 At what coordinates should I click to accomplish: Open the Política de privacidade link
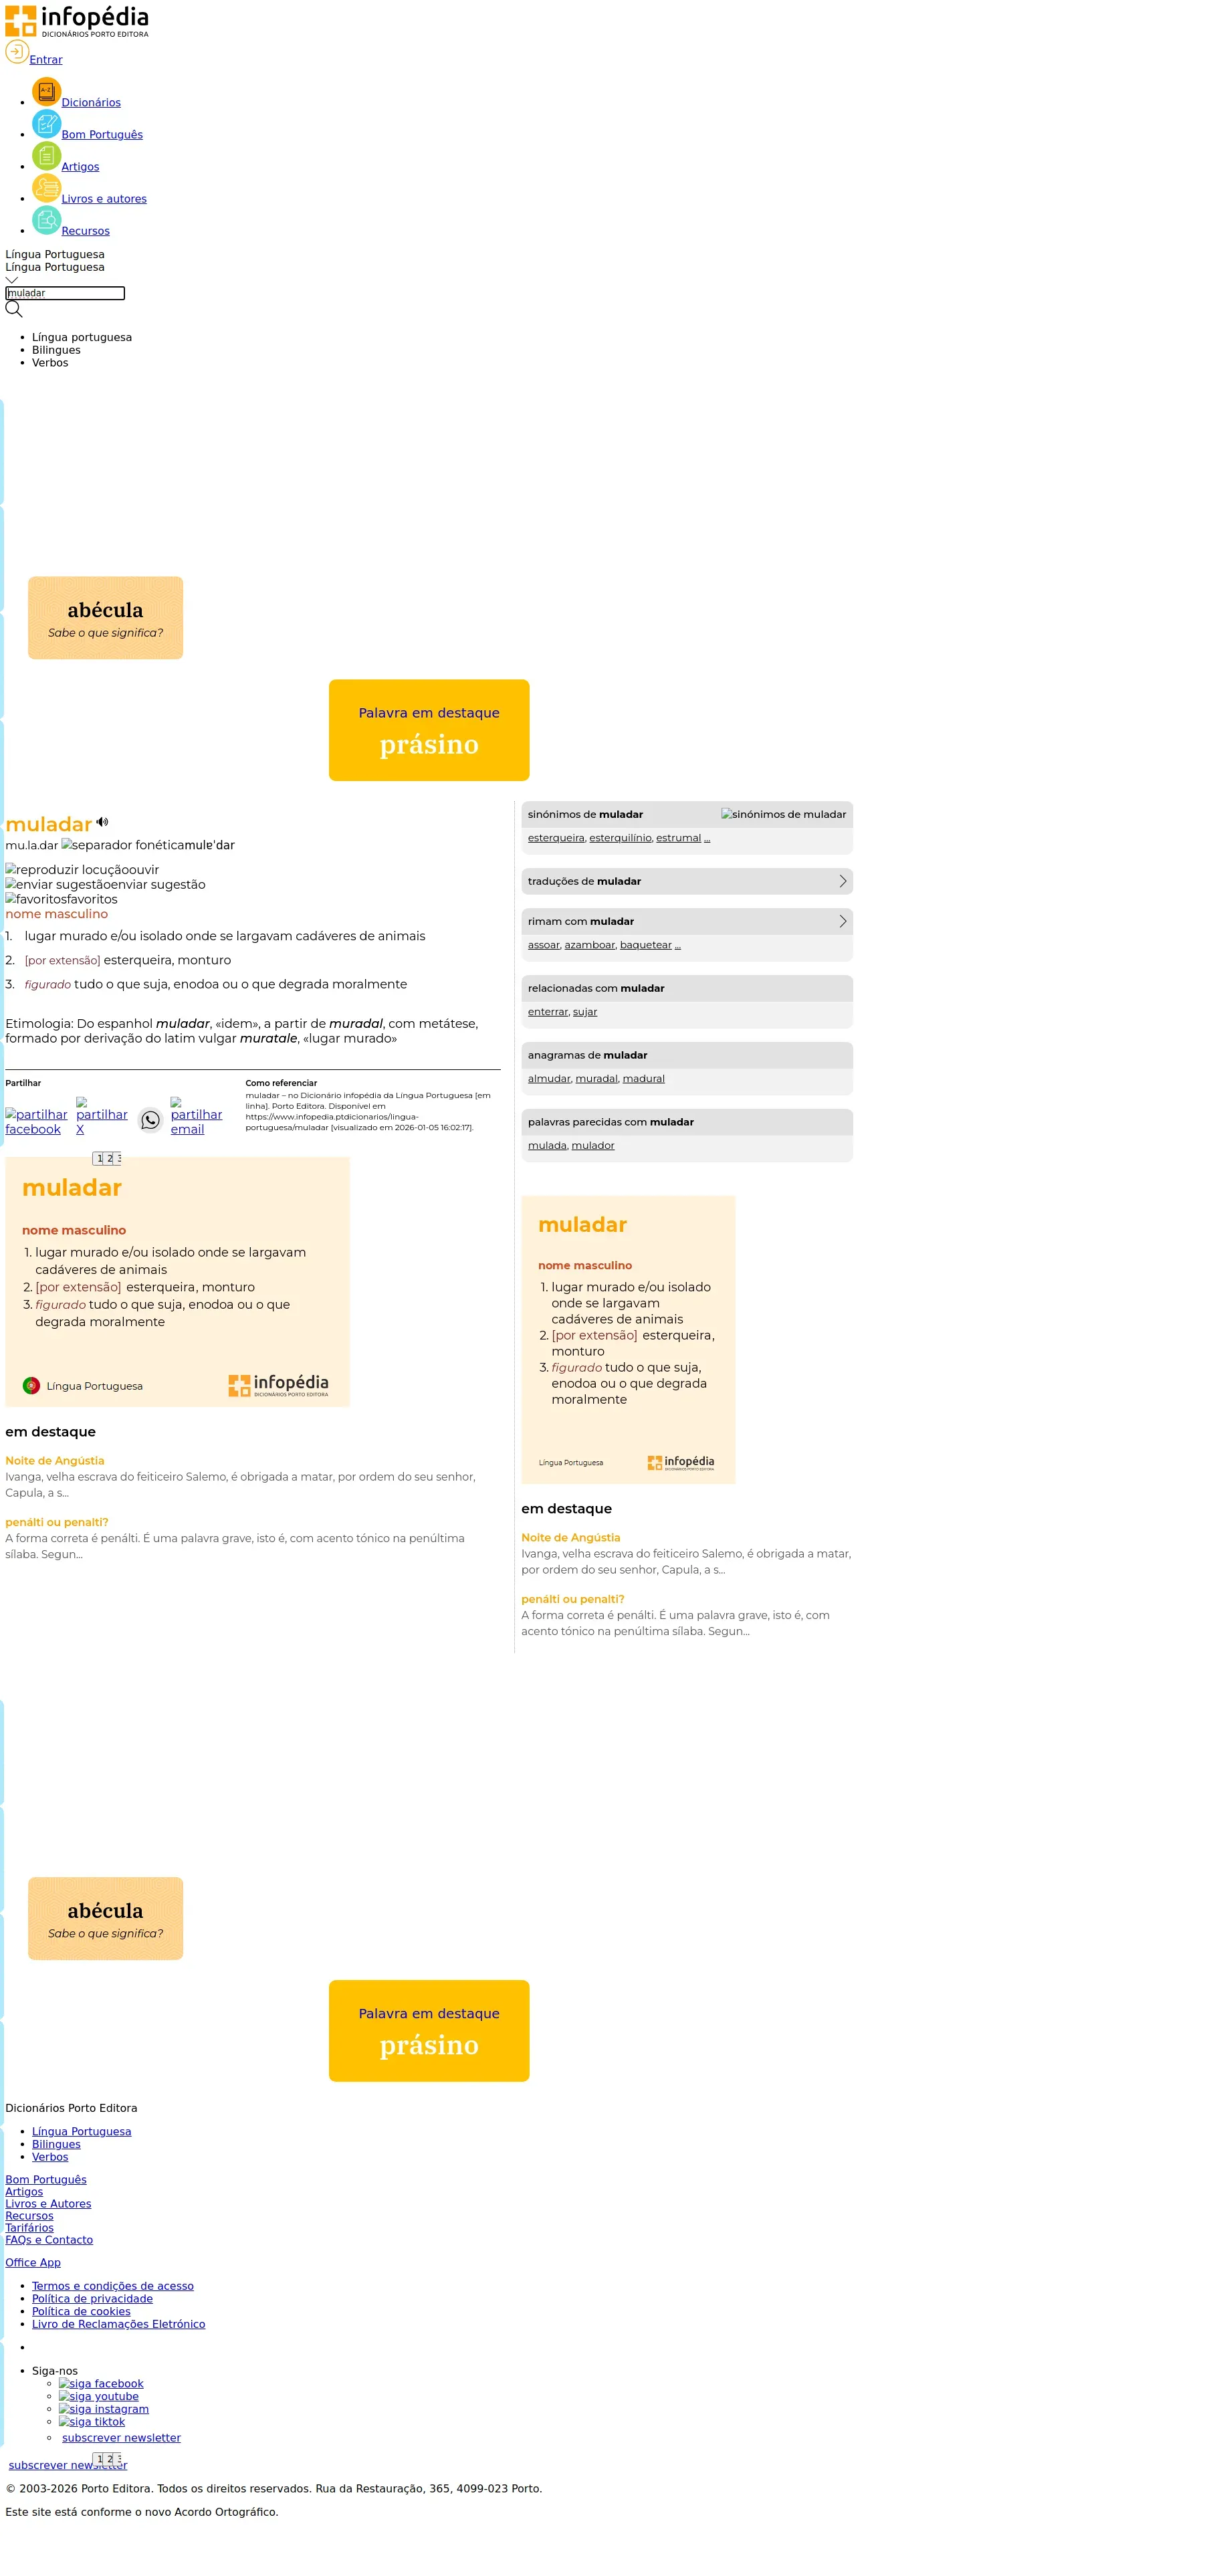92,2299
